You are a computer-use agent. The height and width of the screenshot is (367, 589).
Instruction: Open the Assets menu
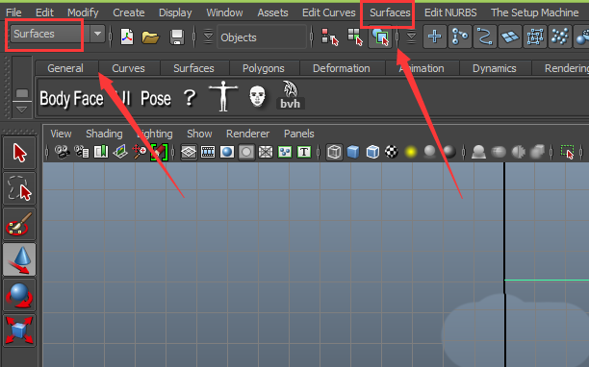[272, 12]
